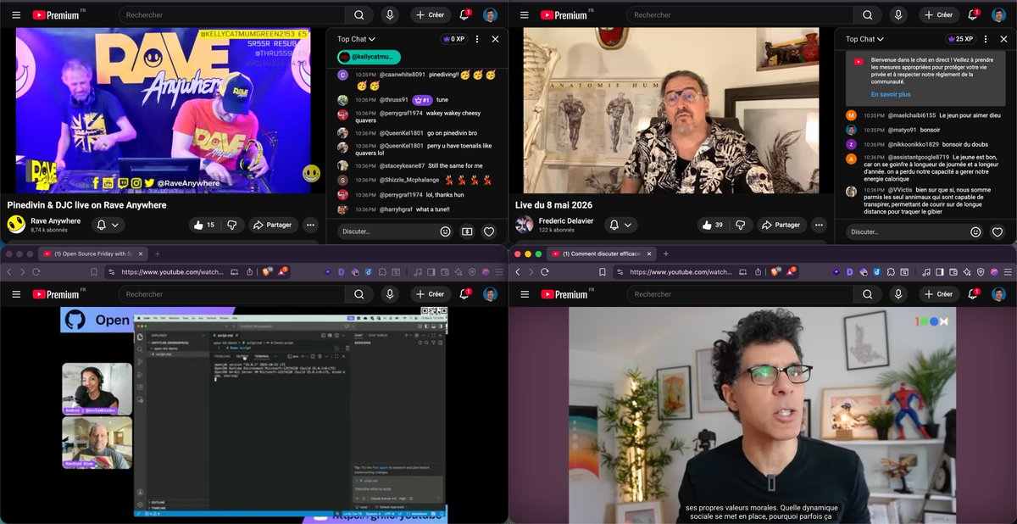Close the Rave Anywhere live chat panel
The image size is (1017, 524).
[x=495, y=39]
